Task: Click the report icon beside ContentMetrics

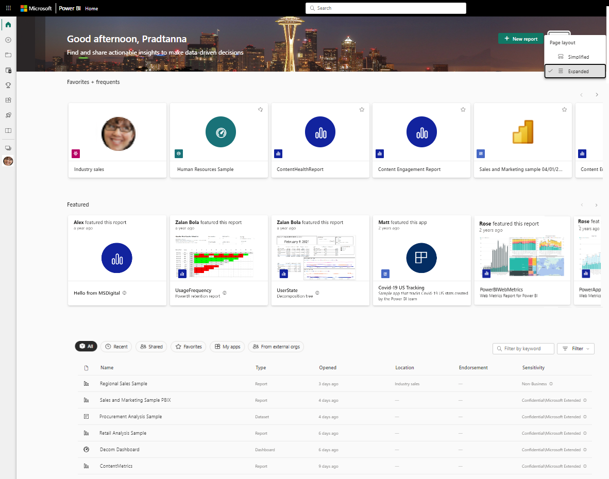Action: (x=86, y=466)
